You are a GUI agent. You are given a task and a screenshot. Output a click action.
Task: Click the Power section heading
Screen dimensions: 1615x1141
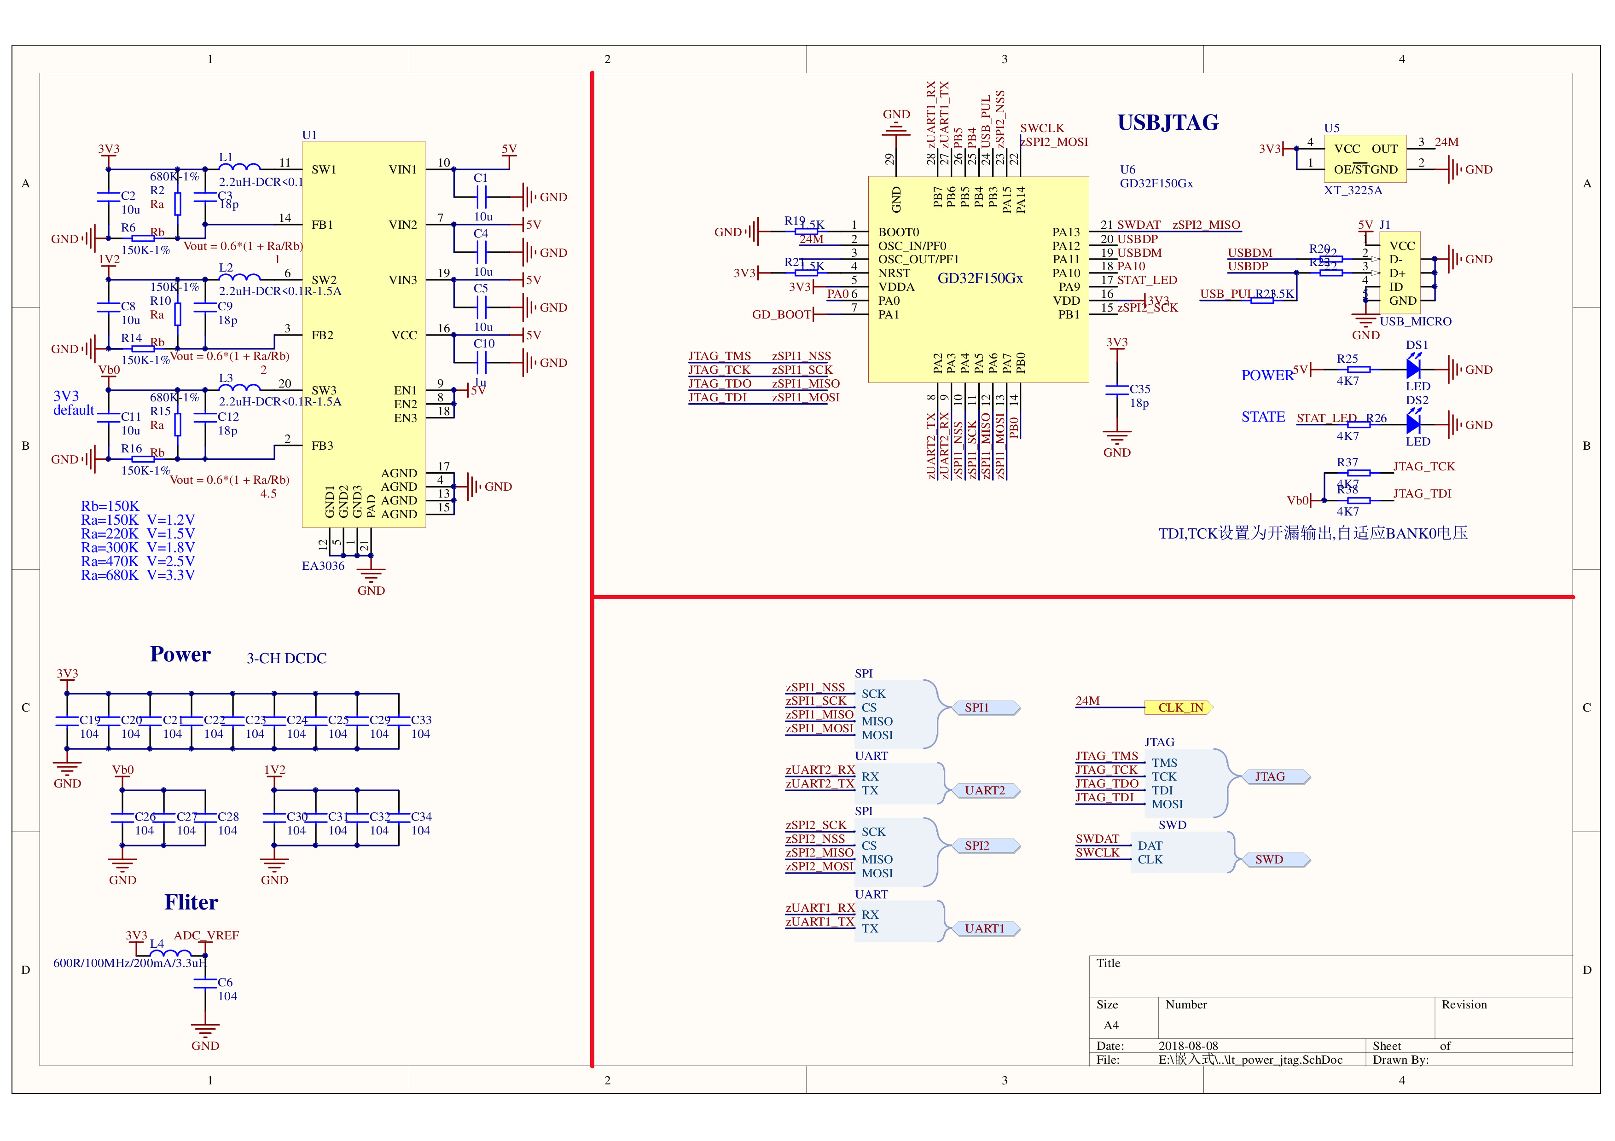click(180, 654)
